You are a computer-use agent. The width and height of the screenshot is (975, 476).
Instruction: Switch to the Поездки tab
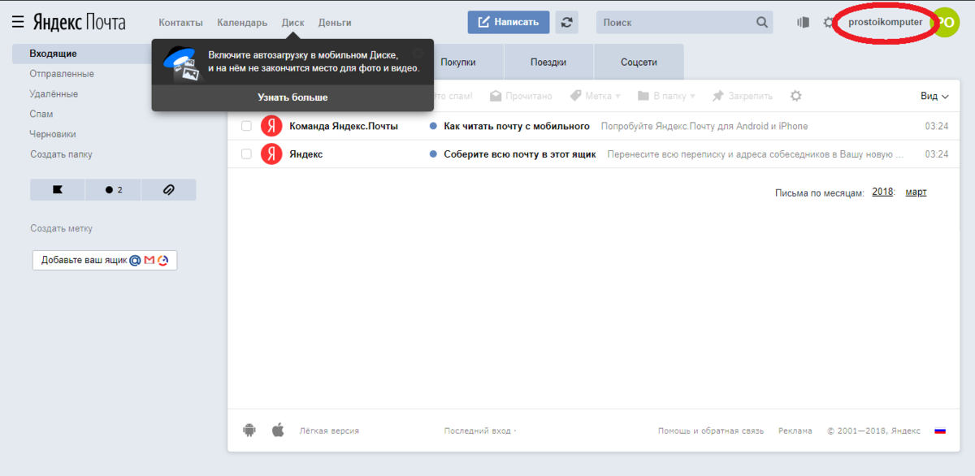pyautogui.click(x=548, y=63)
